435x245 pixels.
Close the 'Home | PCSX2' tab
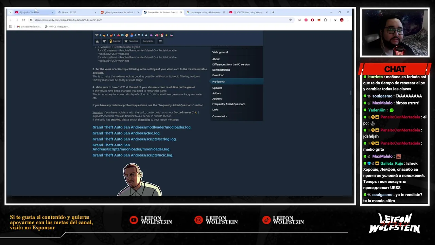(95, 12)
